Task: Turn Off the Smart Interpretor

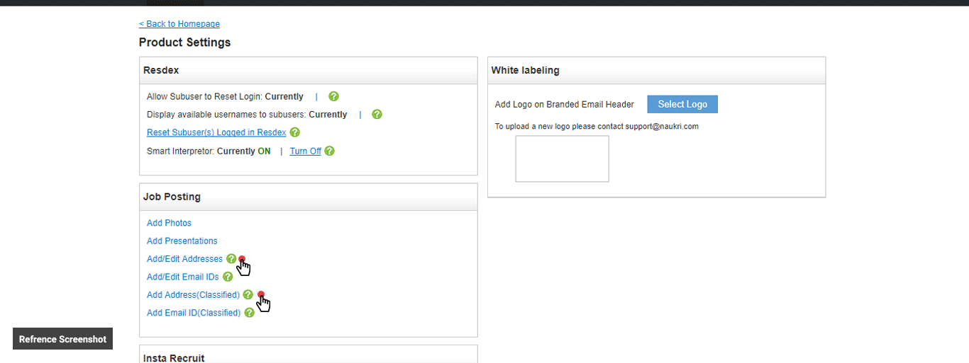Action: click(305, 151)
